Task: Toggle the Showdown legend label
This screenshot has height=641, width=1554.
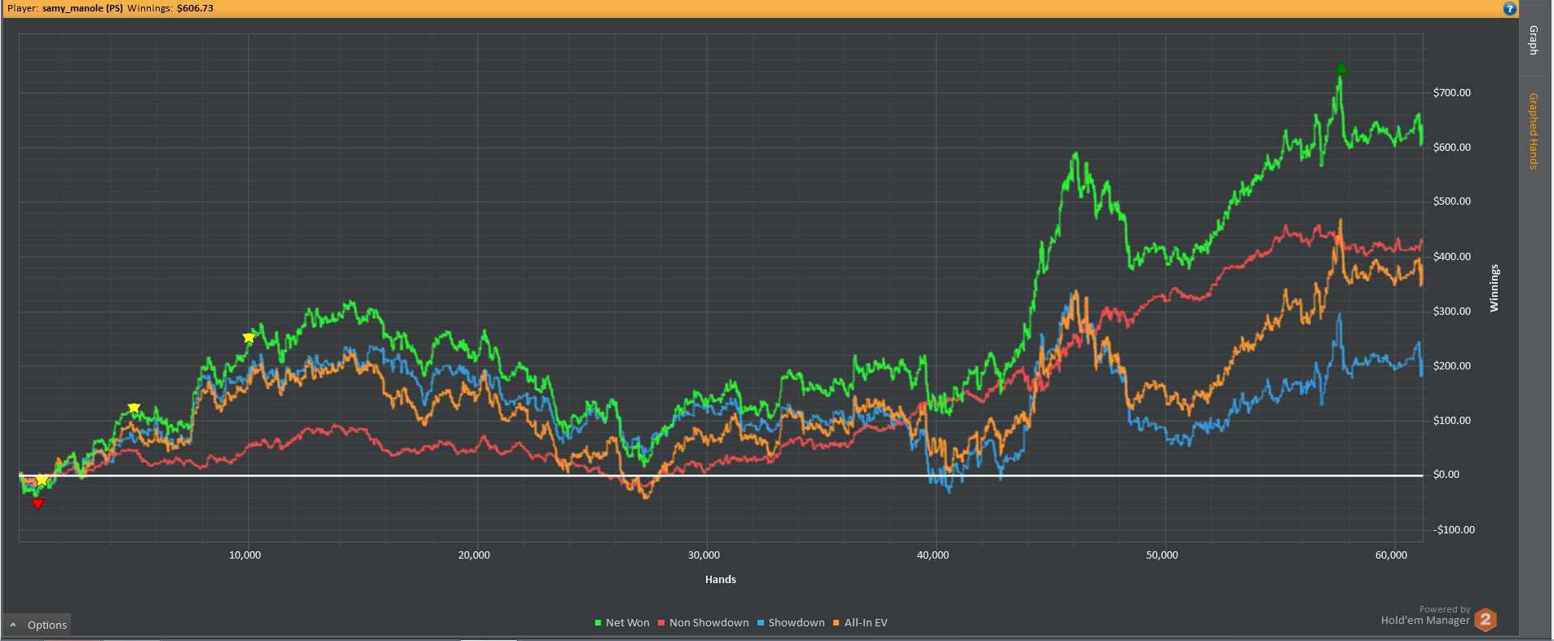Action: (x=797, y=623)
